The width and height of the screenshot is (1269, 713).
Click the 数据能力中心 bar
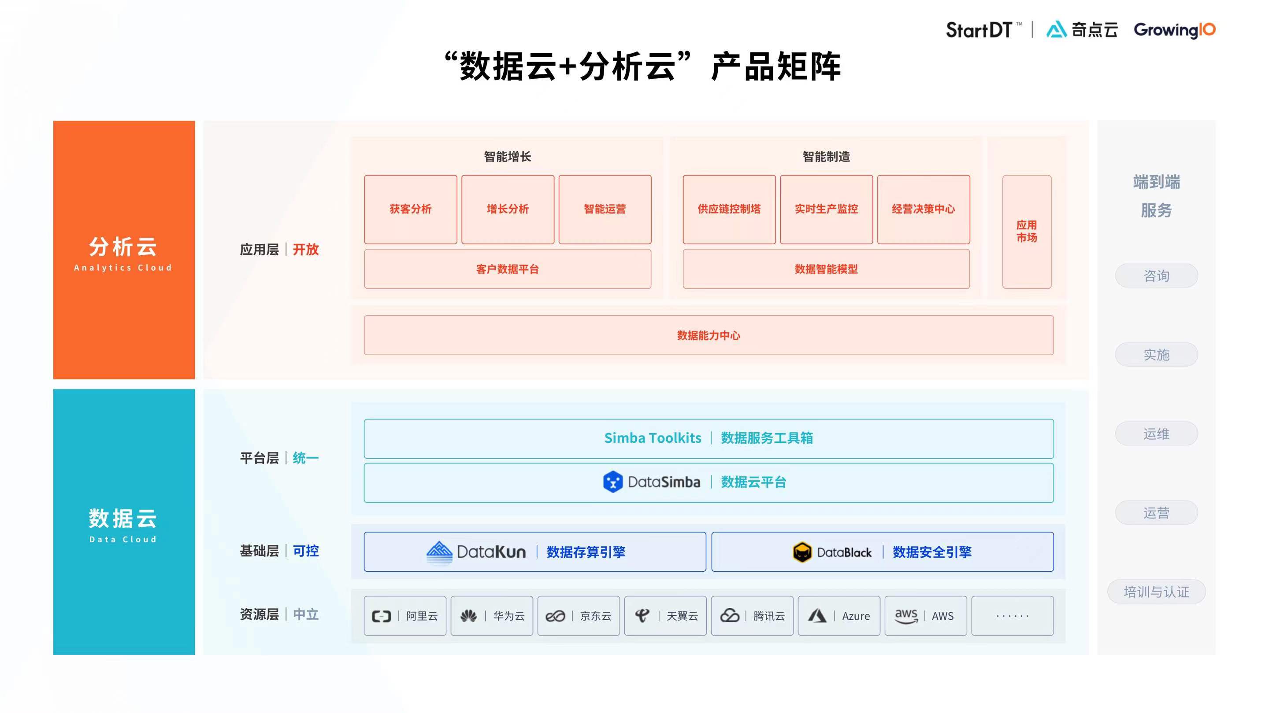(709, 335)
